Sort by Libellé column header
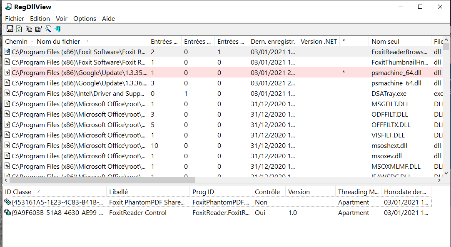 (148, 192)
